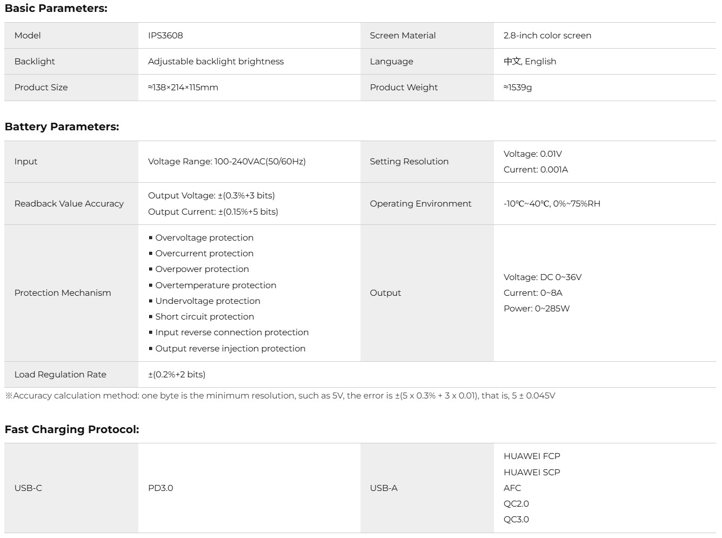This screenshot has height=538, width=722.
Task: Click the 2.8-inch color screen text
Action: coord(547,35)
